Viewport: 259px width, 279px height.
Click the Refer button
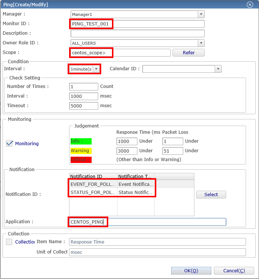pos(188,53)
